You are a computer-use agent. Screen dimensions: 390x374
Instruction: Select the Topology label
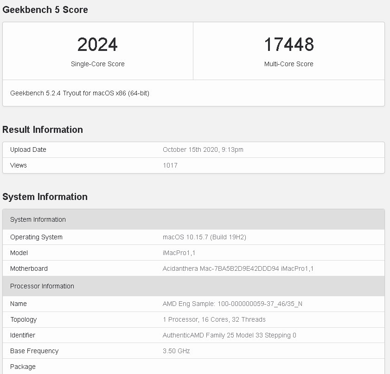23,320
